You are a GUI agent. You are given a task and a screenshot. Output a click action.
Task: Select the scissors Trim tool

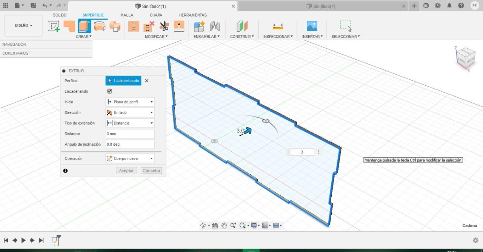click(164, 26)
